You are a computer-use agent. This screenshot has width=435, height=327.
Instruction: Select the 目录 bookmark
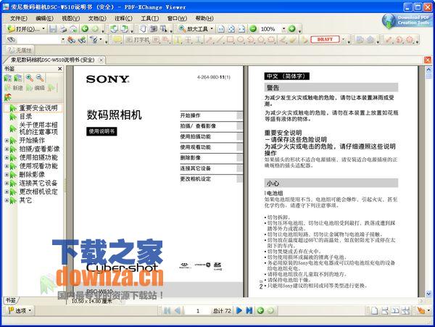click(x=25, y=117)
